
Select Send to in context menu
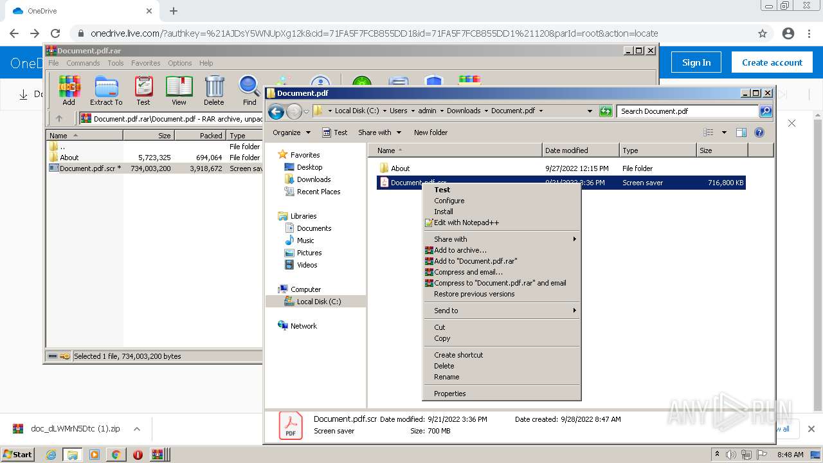pyautogui.click(x=502, y=311)
